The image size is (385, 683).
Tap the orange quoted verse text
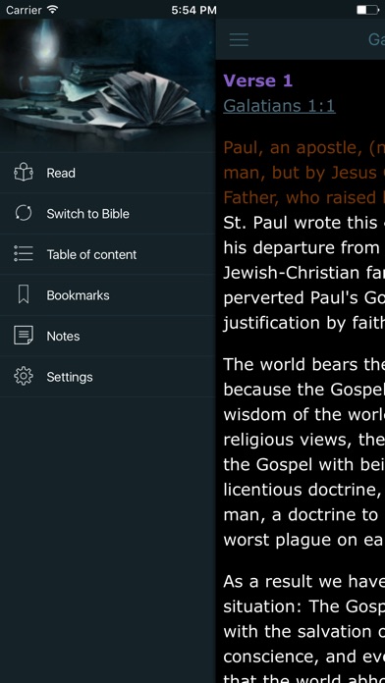[x=303, y=173]
